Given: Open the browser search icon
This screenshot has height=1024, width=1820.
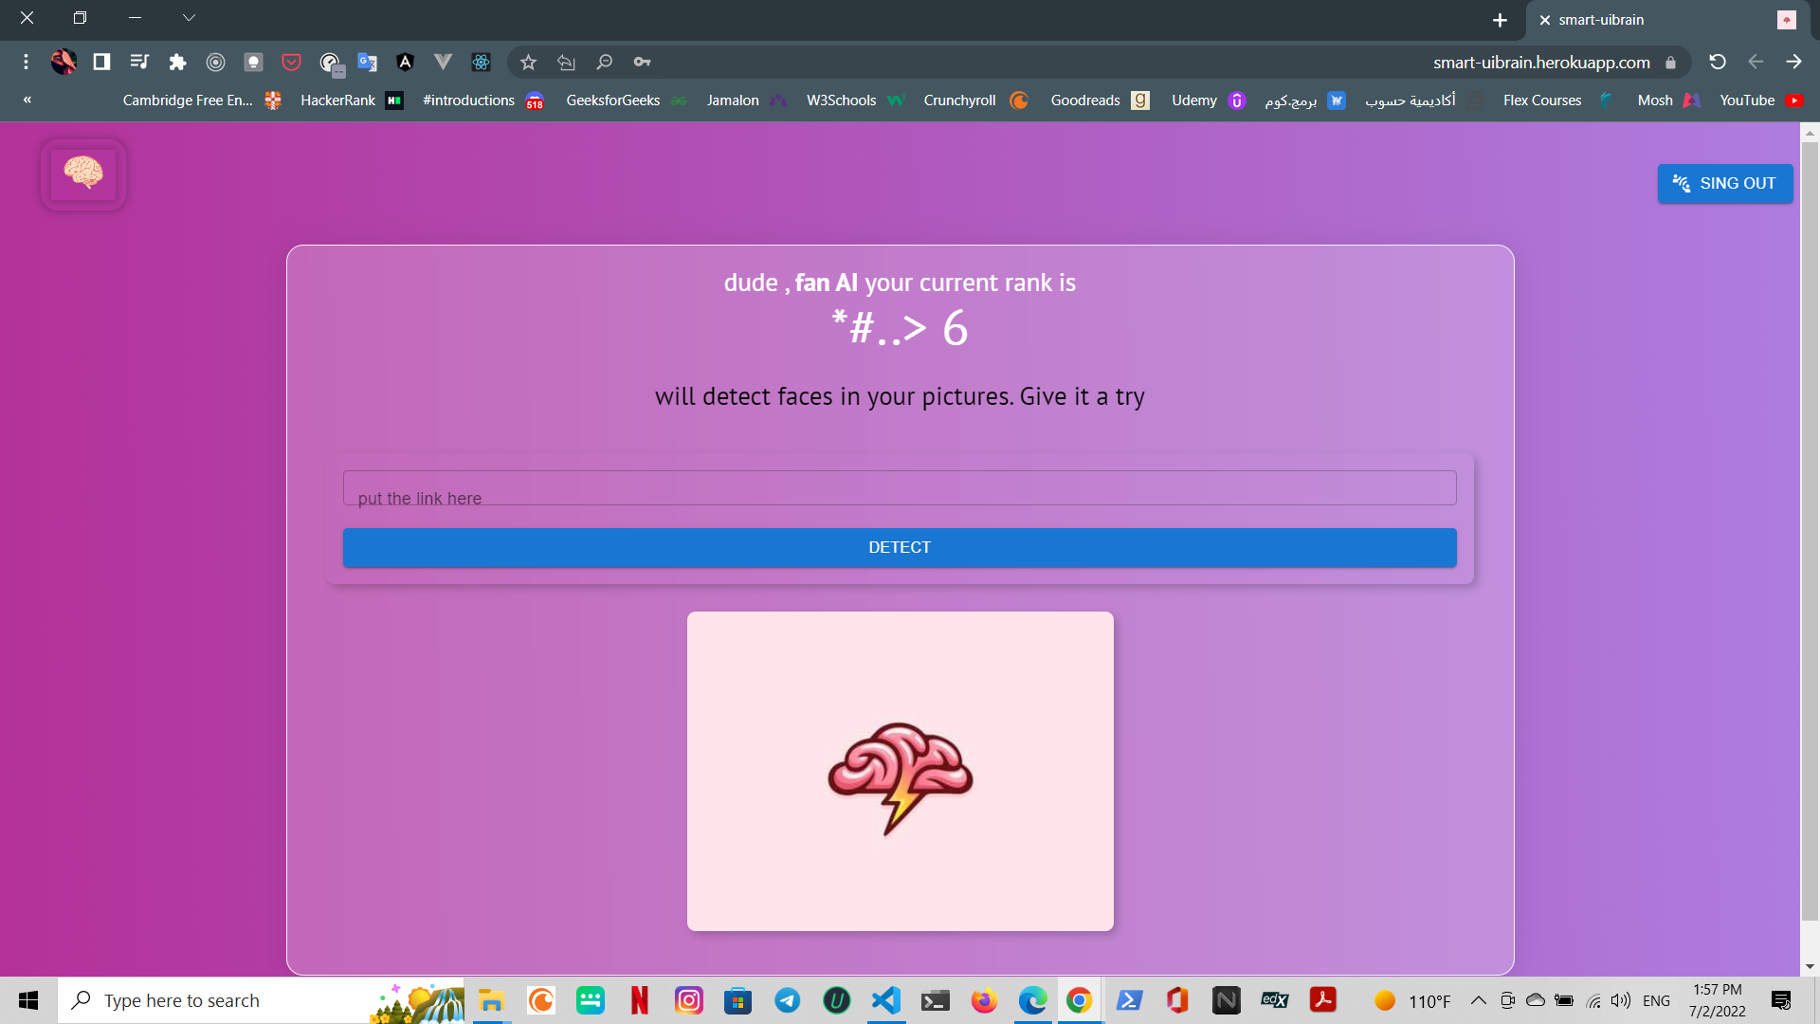Looking at the screenshot, I should [604, 62].
